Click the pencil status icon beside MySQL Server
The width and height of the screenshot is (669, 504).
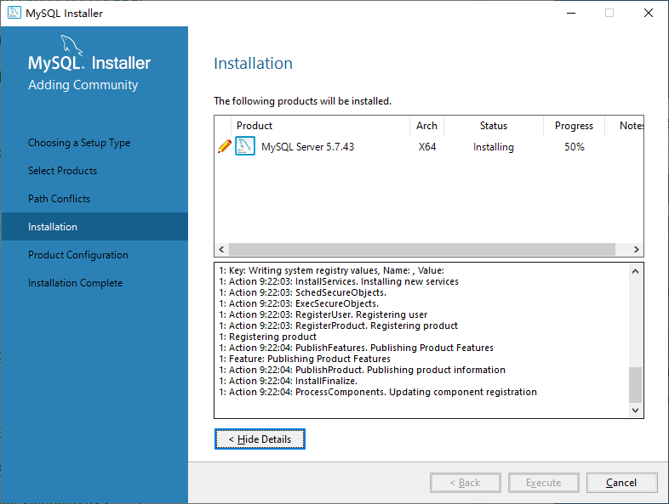pyautogui.click(x=224, y=146)
